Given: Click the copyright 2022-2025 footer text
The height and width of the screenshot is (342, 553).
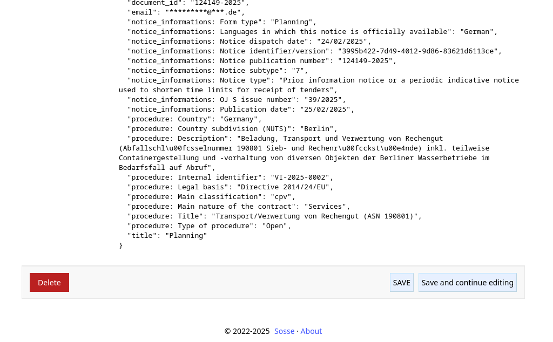Looking at the screenshot, I should point(247,331).
